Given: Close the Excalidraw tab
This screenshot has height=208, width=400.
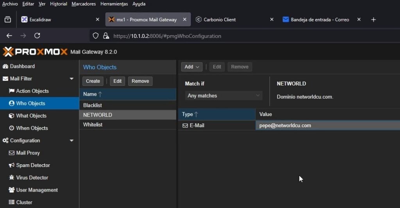Looking at the screenshot, I should pos(97,20).
